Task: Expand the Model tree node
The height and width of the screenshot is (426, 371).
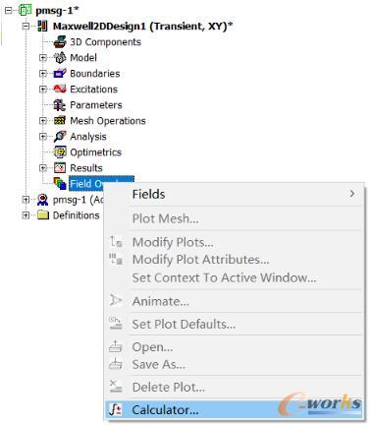Action: coord(43,58)
